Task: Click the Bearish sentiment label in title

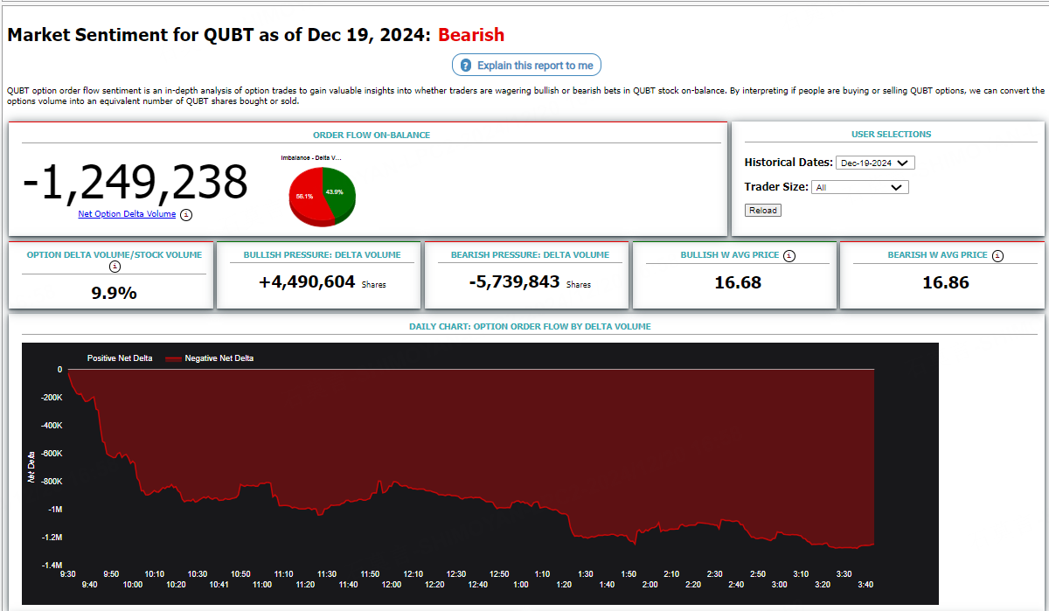Action: coord(471,35)
